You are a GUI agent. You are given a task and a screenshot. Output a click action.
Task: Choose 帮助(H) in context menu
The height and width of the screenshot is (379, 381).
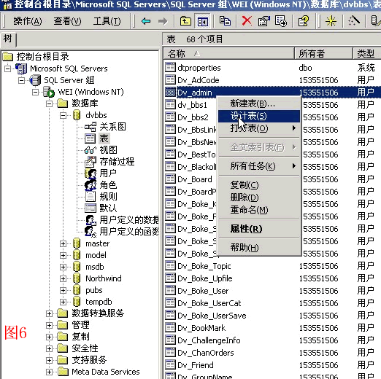[259, 248]
